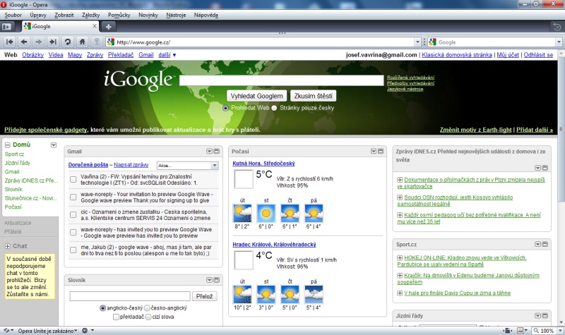Select anglicko-český dictionary option

[102, 308]
